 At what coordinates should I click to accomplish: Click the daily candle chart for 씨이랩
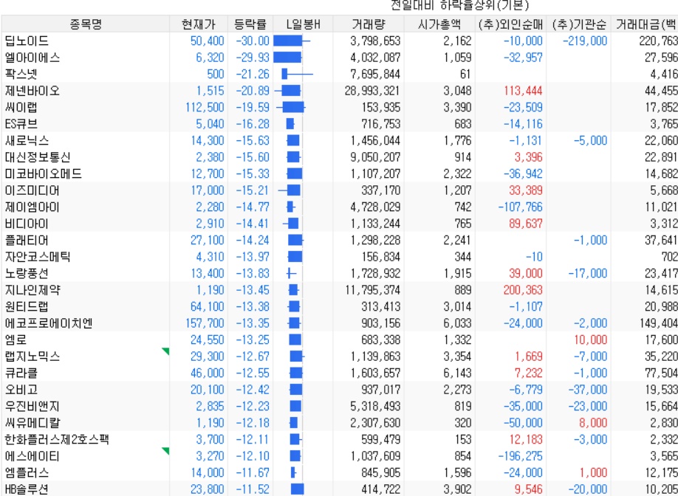[290, 107]
